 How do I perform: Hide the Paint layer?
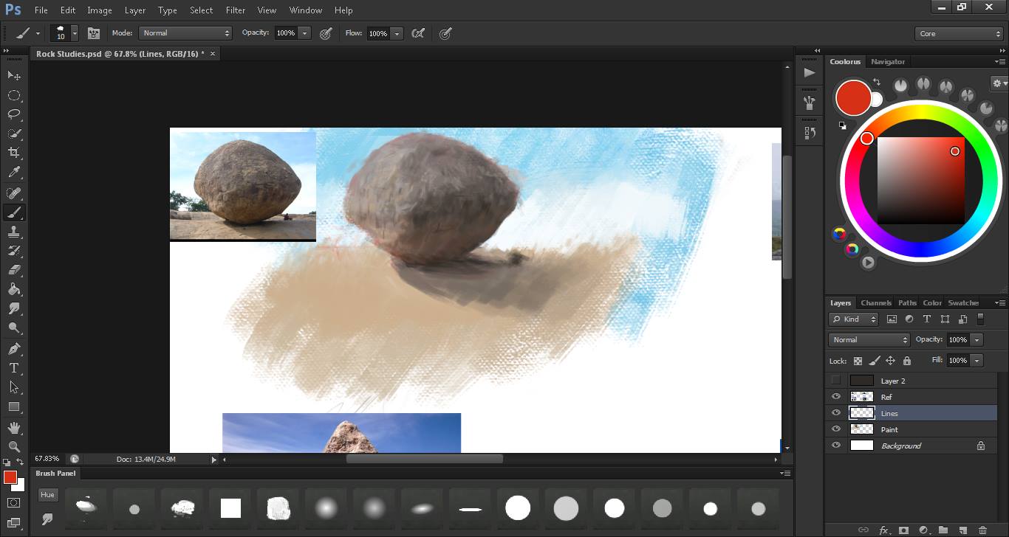[x=836, y=429]
